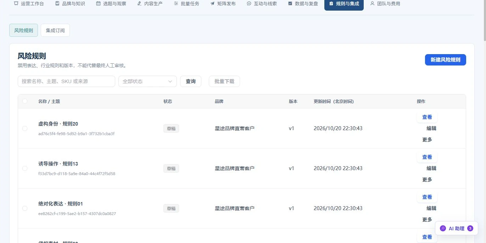Click the 团队与费用 person icon

click(x=372, y=4)
